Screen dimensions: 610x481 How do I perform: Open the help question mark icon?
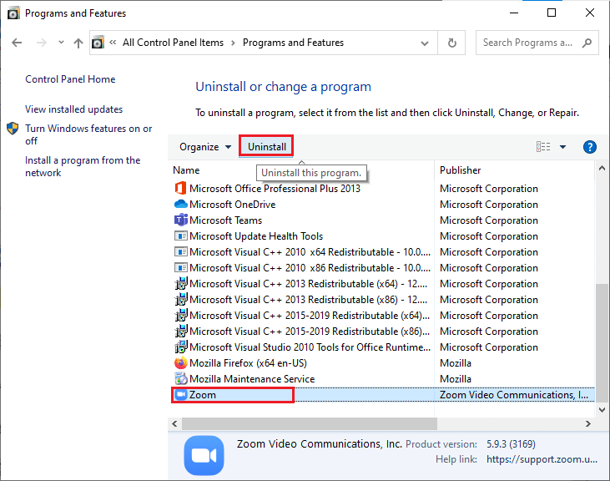[x=590, y=147]
